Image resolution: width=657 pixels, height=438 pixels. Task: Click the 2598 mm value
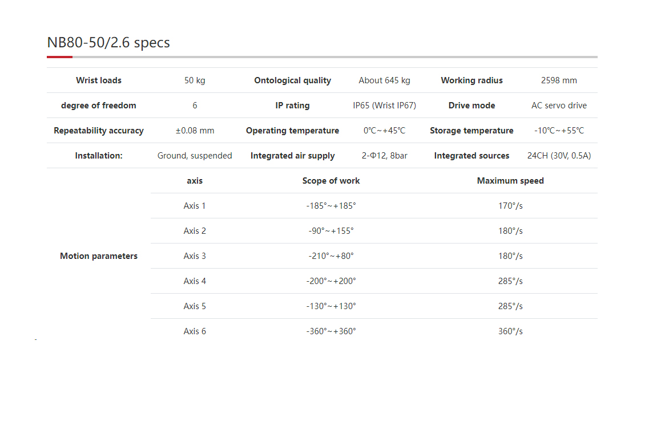click(x=559, y=80)
